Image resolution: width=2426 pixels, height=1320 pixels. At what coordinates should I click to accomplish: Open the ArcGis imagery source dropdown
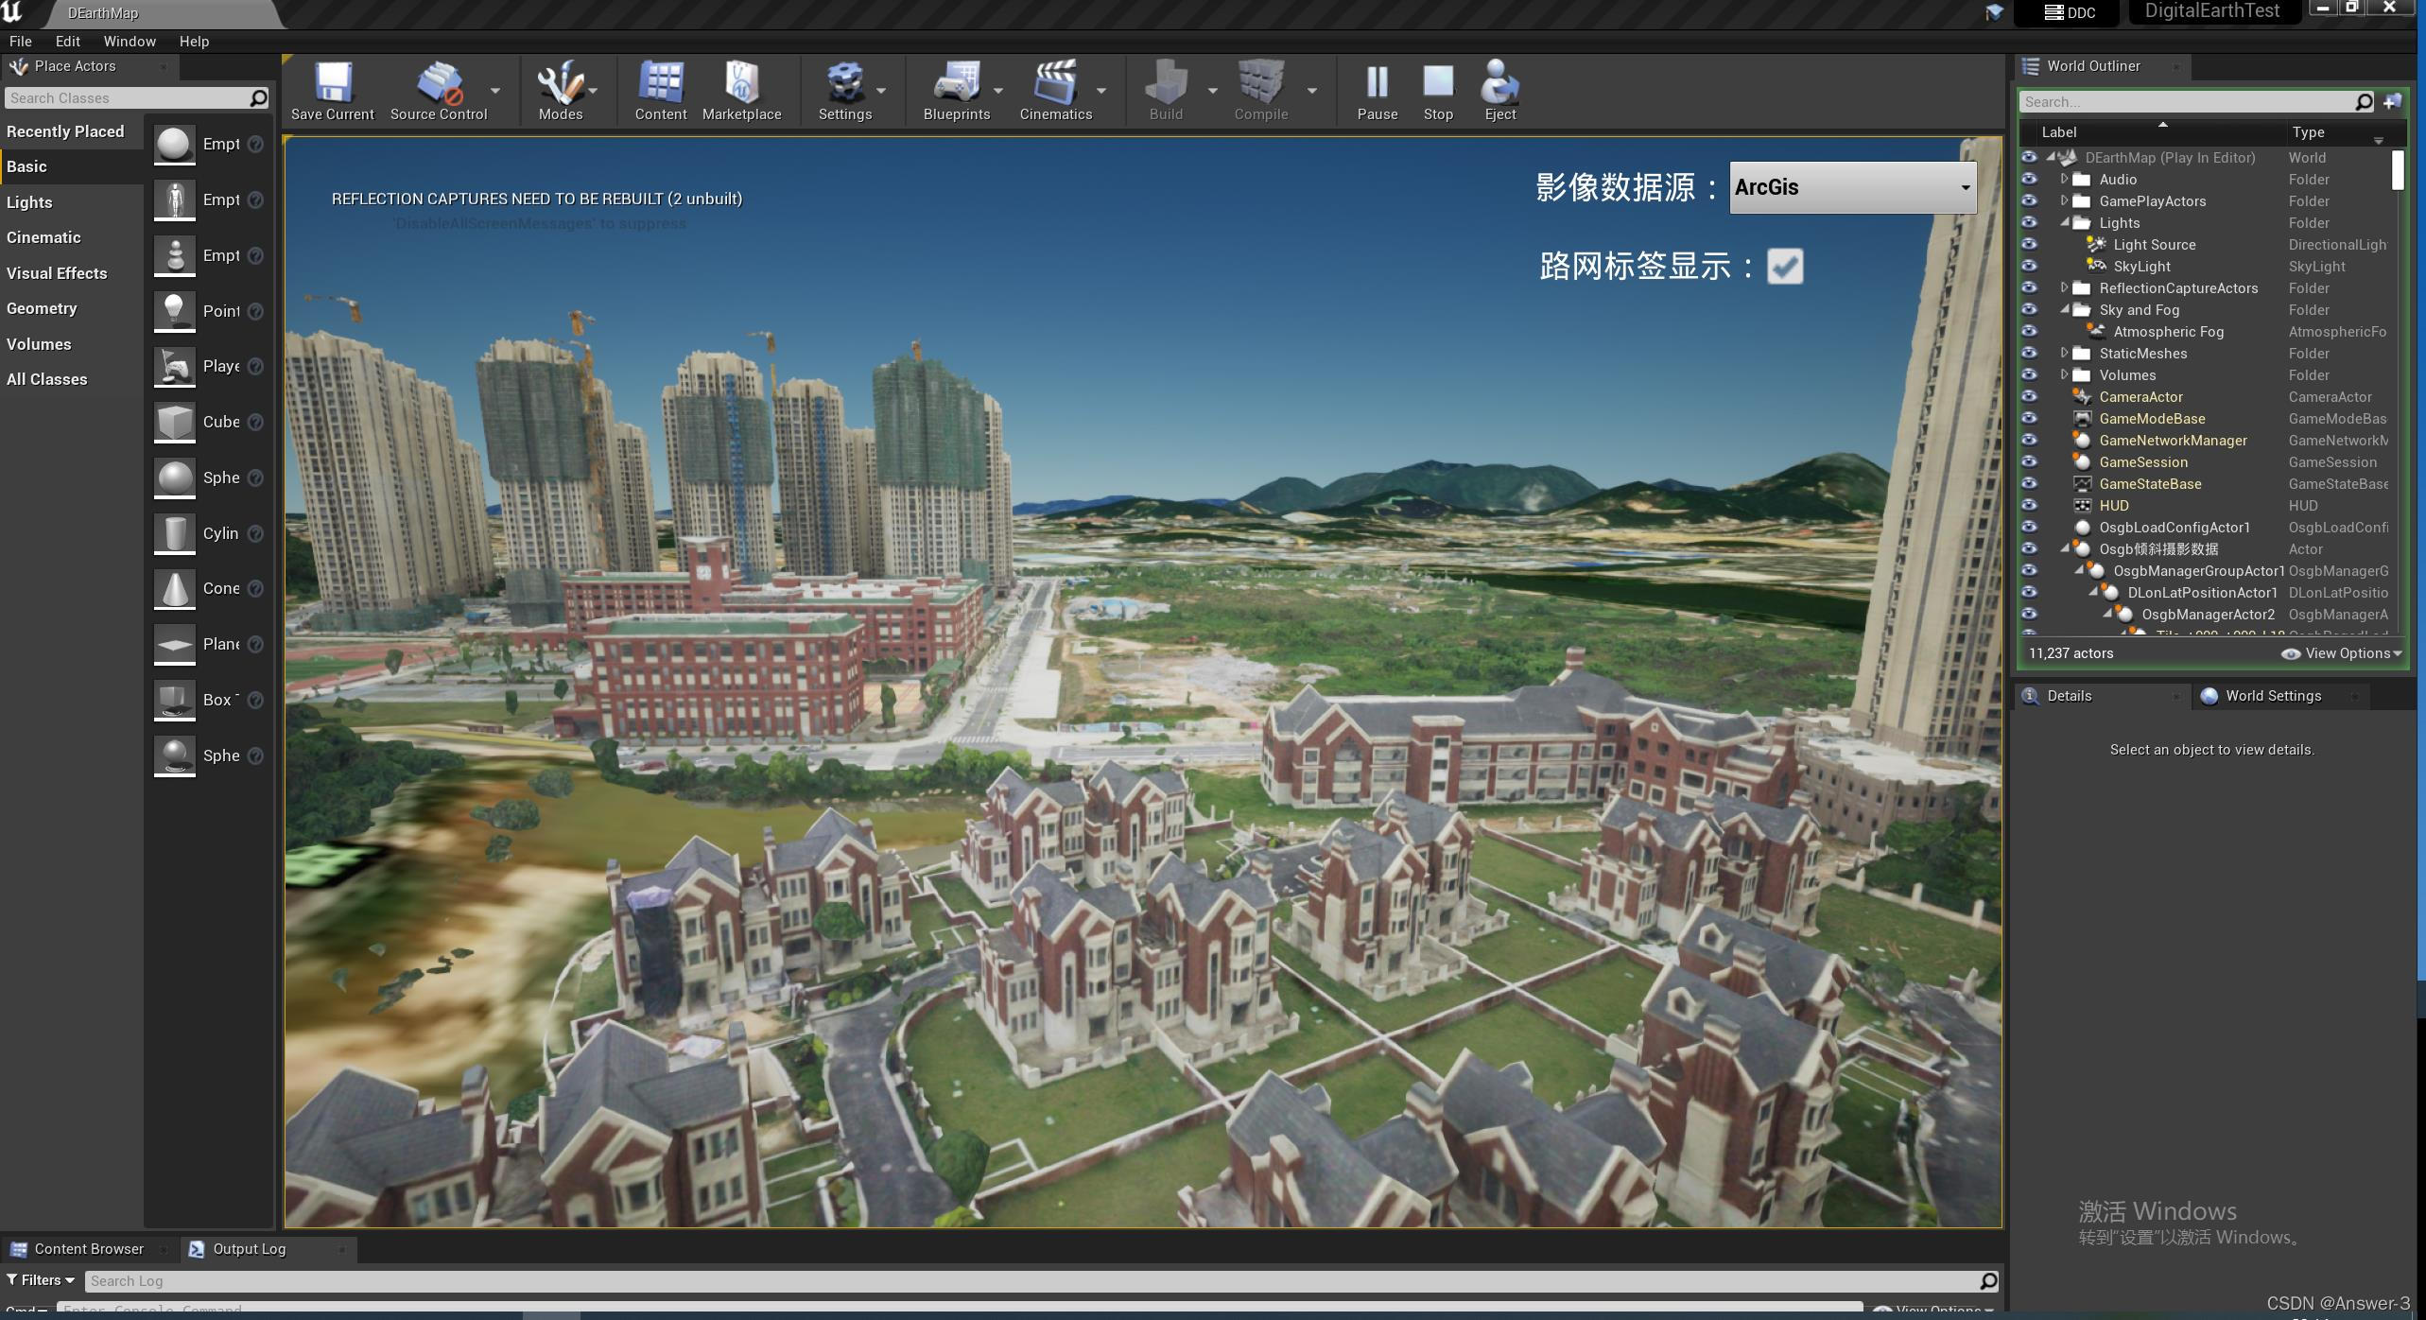(x=1852, y=187)
